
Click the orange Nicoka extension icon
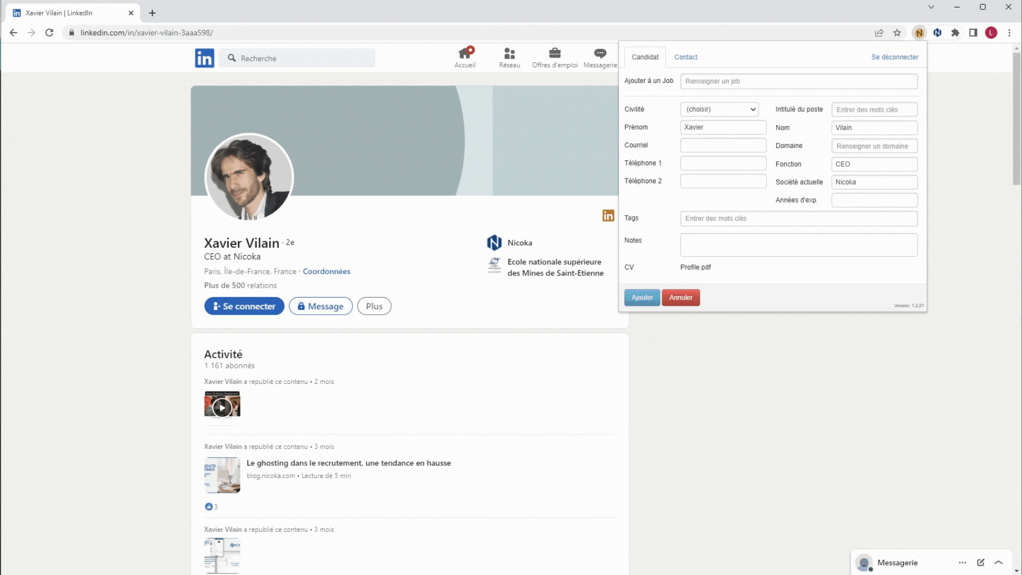point(919,32)
